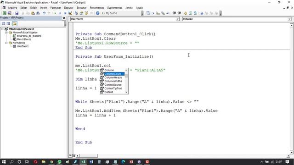Image resolution: width=294 pixels, height=165 pixels.
Task: Click autocomplete list scroll-down arrow
Action: 126,92
